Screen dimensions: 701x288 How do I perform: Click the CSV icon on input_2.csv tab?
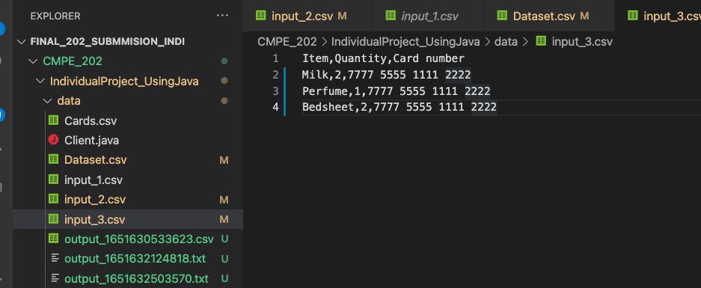pos(260,16)
